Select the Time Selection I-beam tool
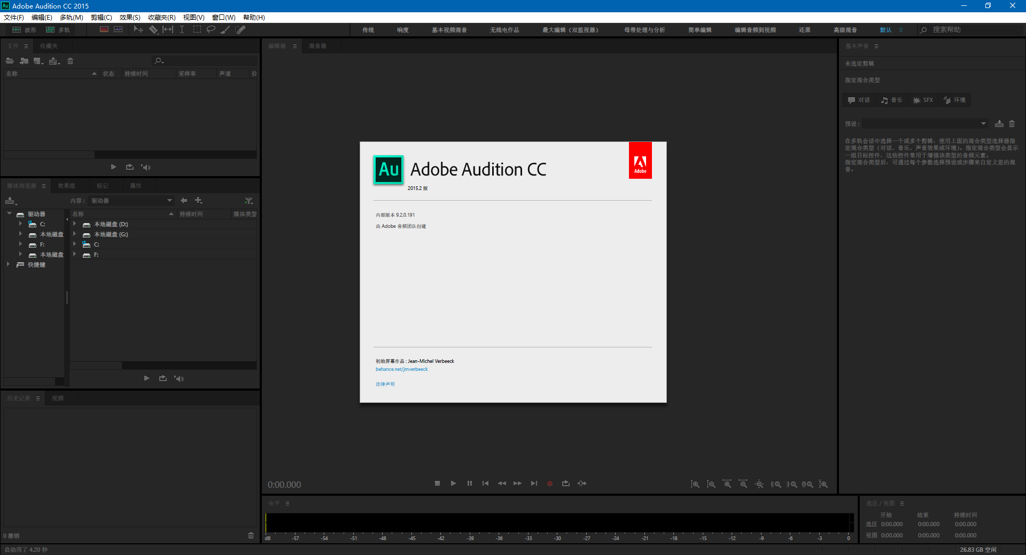 click(182, 30)
